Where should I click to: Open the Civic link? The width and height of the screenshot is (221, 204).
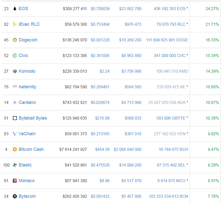(x=23, y=56)
